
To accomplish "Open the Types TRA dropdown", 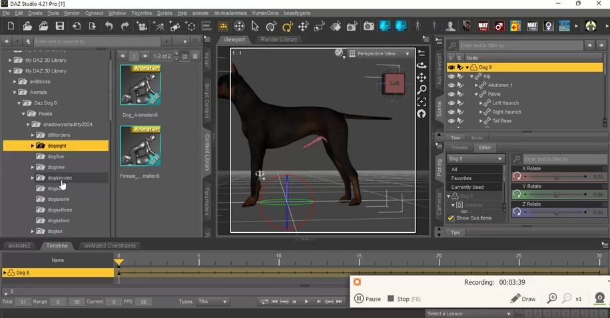I will coord(212,301).
